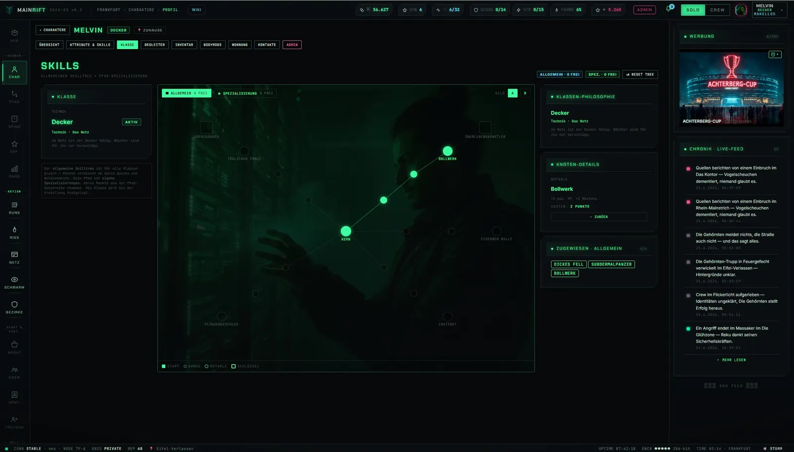Screen dimensions: 794x452
Task: Click the Wiki button in top bar
Action: (x=197, y=10)
